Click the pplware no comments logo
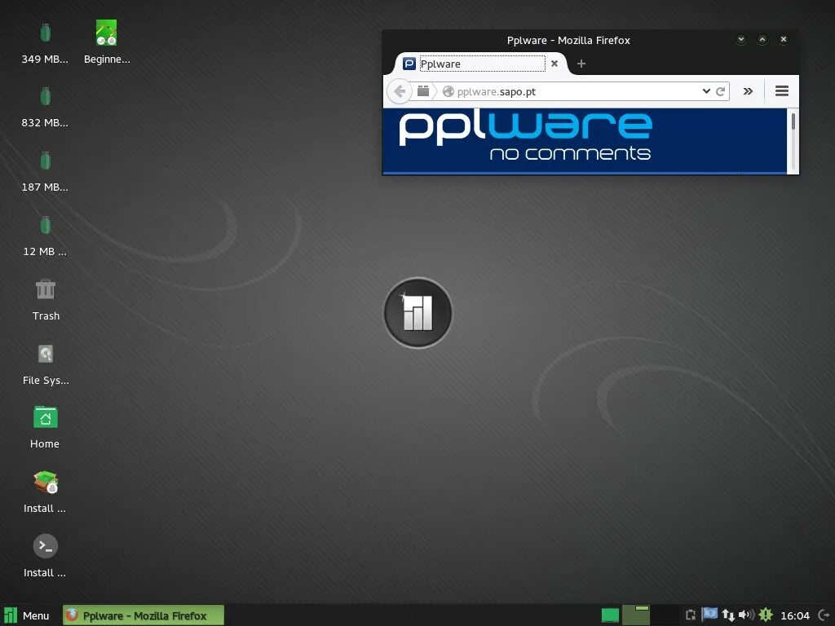 coord(525,136)
